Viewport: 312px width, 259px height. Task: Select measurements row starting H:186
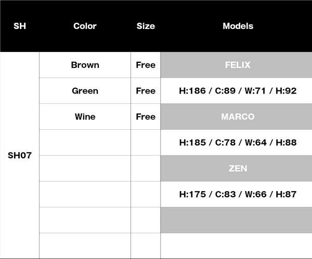point(238,91)
